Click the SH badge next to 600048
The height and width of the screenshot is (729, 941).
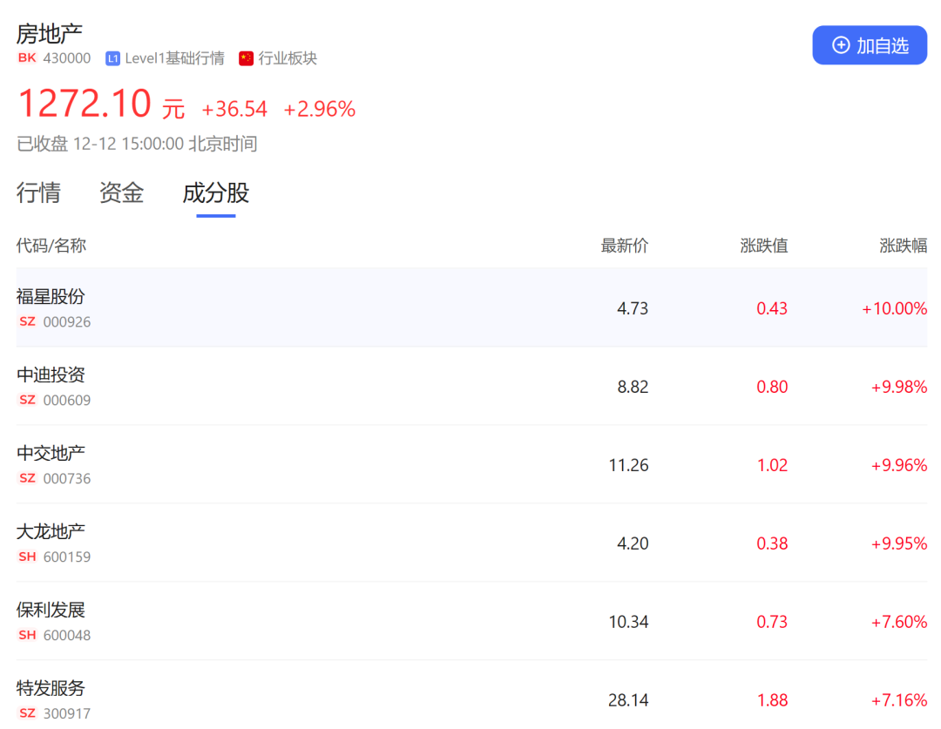point(27,635)
